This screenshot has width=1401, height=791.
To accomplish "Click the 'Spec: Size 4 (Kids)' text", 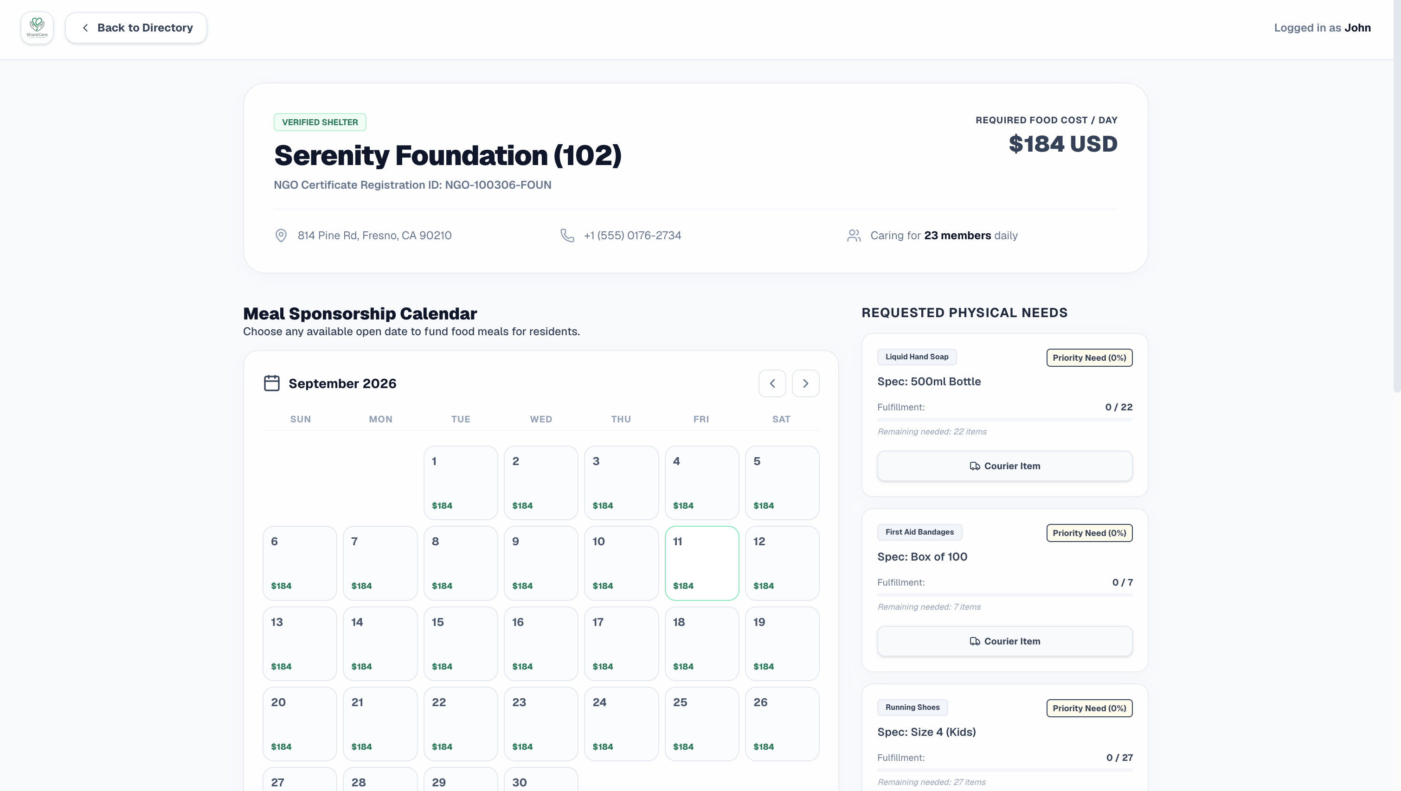I will (x=926, y=732).
